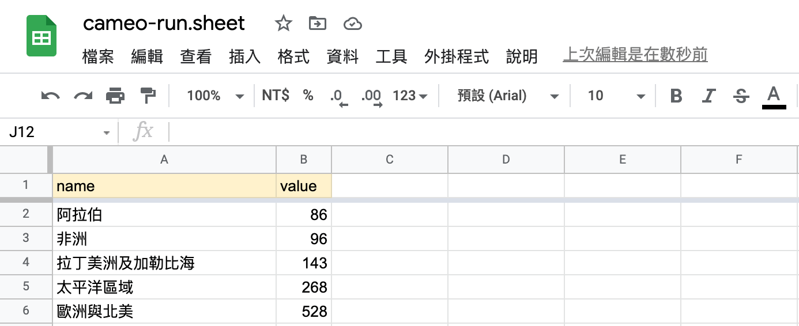Open the text color picker
799x326 pixels.
click(x=774, y=96)
